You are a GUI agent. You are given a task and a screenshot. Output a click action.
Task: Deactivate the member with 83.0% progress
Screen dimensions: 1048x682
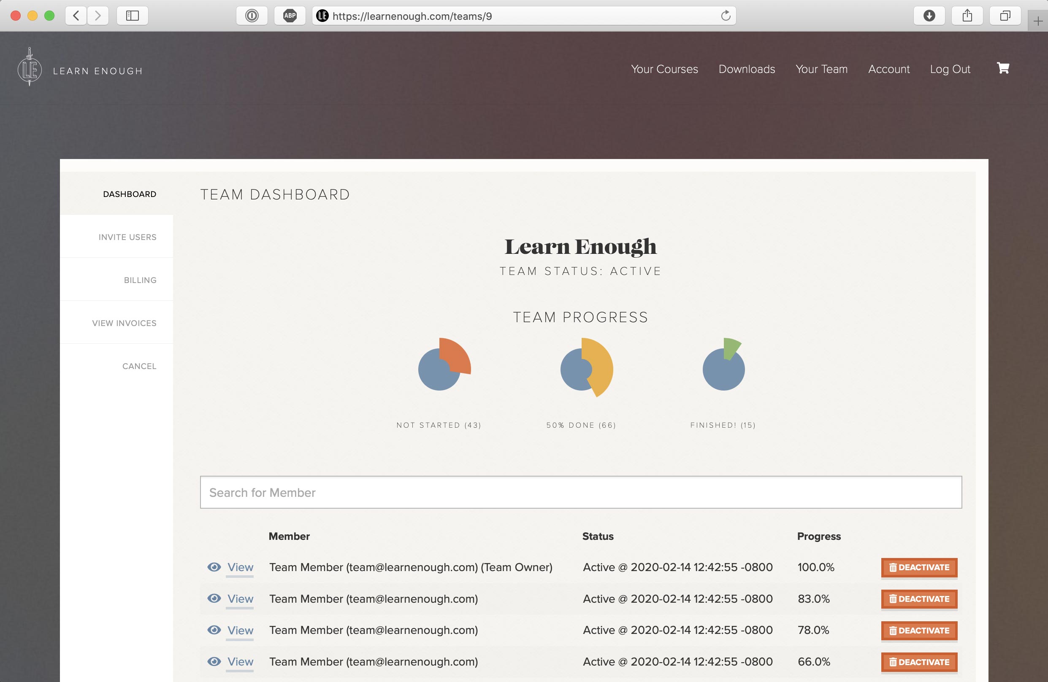tap(919, 599)
